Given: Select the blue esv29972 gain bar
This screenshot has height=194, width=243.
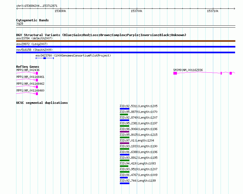Looking at the screenshot, I should click(126, 47).
